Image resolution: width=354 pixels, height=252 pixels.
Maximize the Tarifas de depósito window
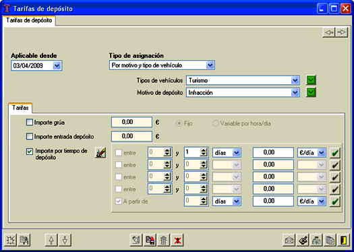click(x=334, y=9)
